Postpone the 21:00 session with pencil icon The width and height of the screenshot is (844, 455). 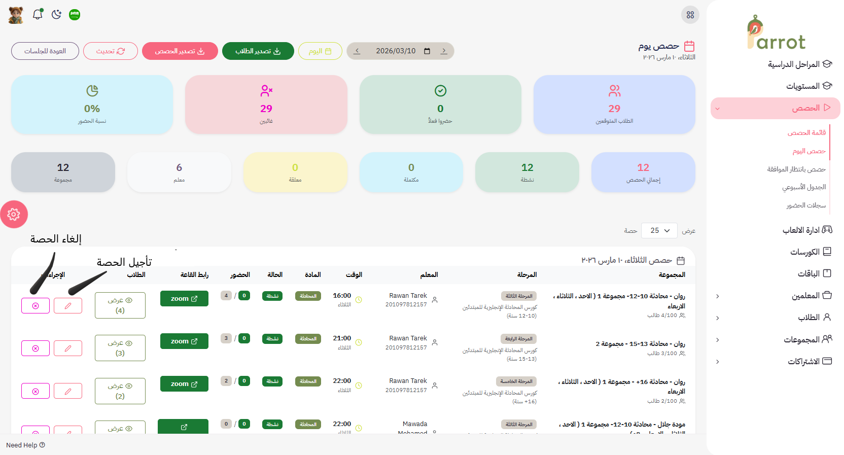click(x=68, y=348)
